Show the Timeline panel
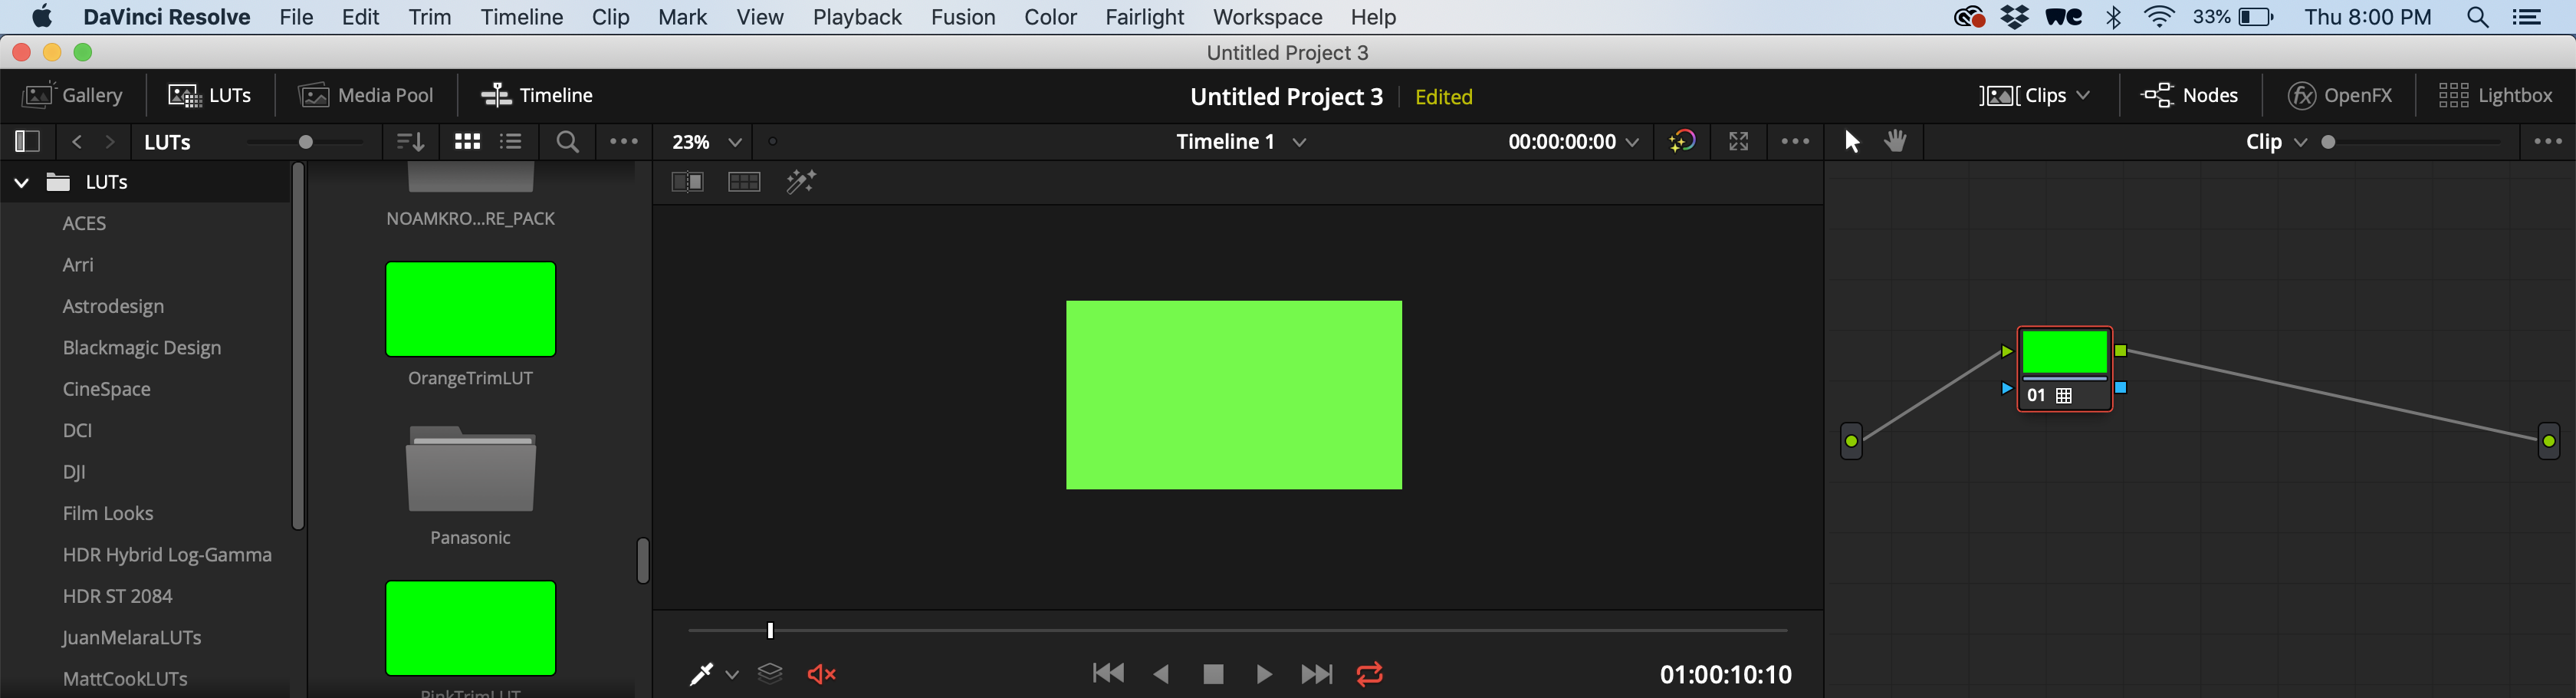The image size is (2576, 698). 537,95
